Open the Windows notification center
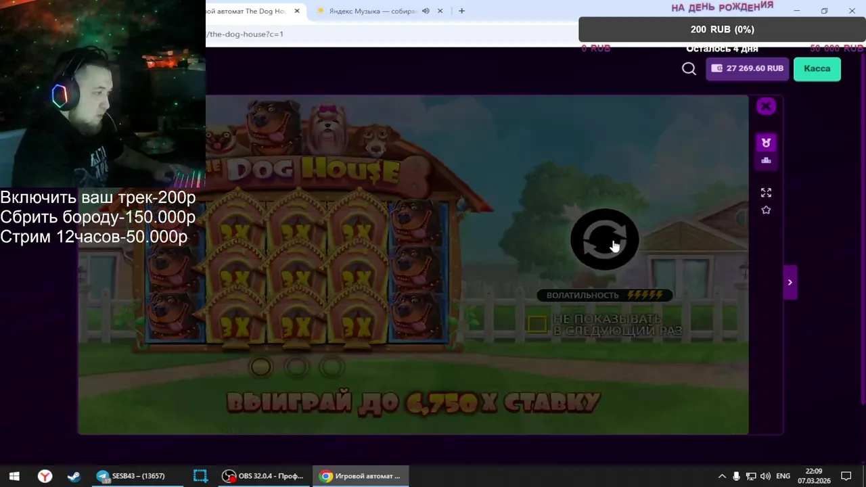Image resolution: width=866 pixels, height=487 pixels. click(846, 476)
